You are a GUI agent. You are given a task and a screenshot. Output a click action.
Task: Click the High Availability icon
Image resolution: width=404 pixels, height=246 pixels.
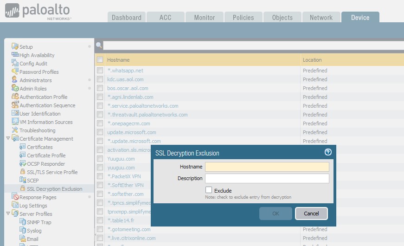click(x=15, y=55)
